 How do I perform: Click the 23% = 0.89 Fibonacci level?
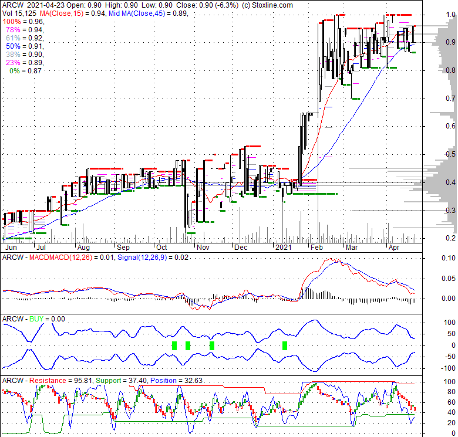[x=25, y=62]
